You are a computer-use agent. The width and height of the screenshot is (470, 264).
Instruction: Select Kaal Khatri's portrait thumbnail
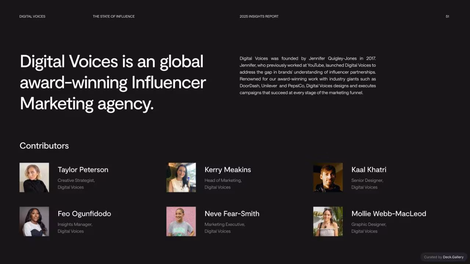point(328,177)
